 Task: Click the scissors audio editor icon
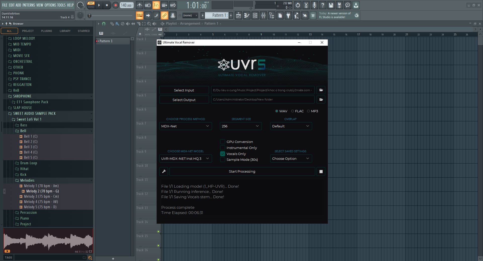(x=306, y=5)
